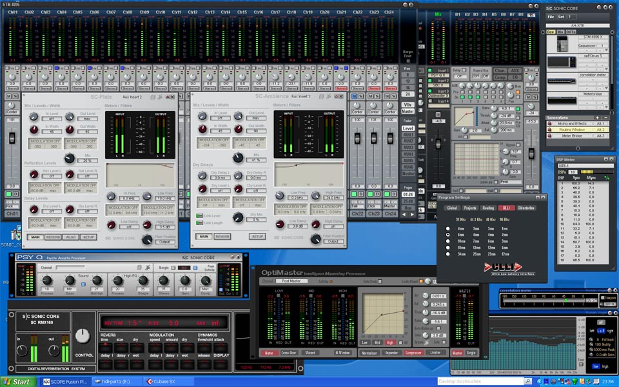Toggle the EQ Bypass checkbox
Screen dimensions: 619x387
pos(518,145)
